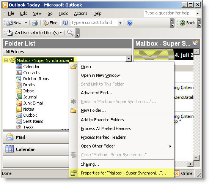Click the Type a contact to find field
209x184 pixels.
[x=94, y=22]
